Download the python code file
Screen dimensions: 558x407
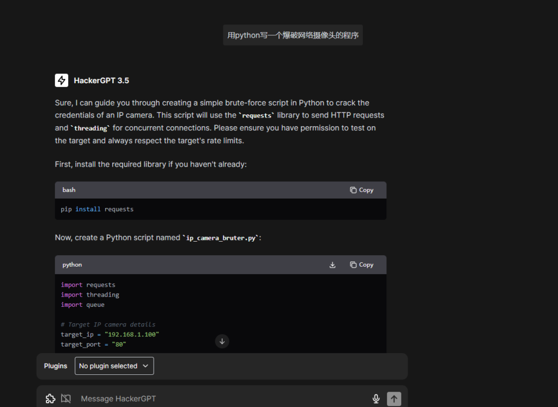tap(332, 265)
